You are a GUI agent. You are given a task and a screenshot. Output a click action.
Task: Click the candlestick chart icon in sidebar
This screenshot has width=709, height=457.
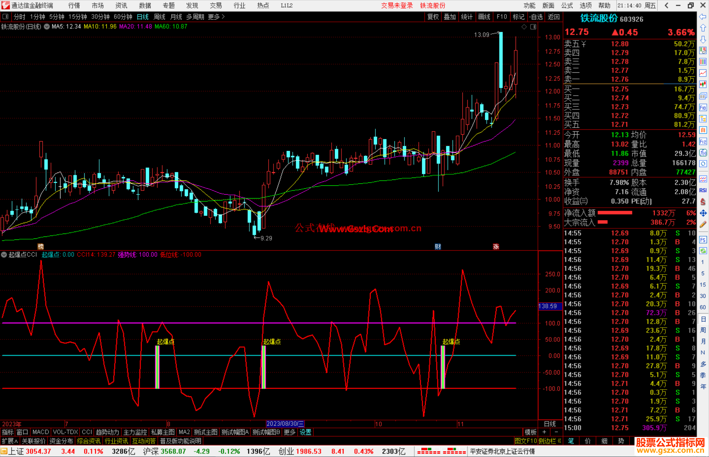[x=703, y=84]
